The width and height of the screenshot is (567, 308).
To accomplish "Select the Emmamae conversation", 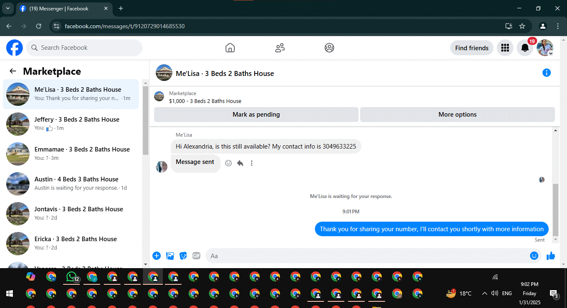I will 71,154.
